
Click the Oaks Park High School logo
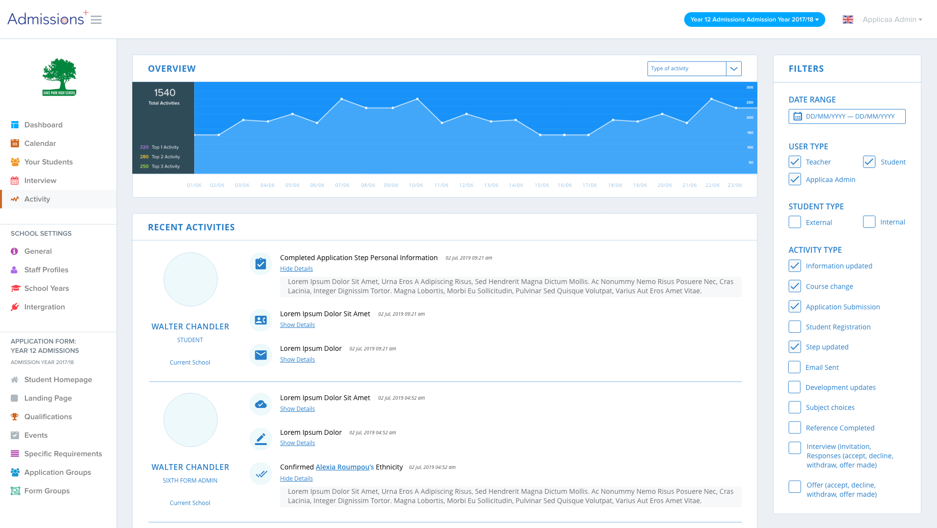pyautogui.click(x=60, y=77)
